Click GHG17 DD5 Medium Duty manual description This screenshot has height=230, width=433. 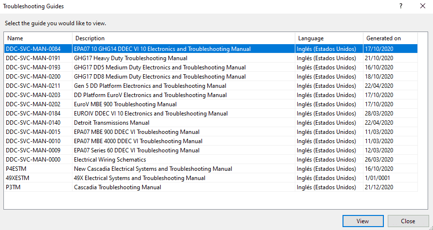(160, 67)
